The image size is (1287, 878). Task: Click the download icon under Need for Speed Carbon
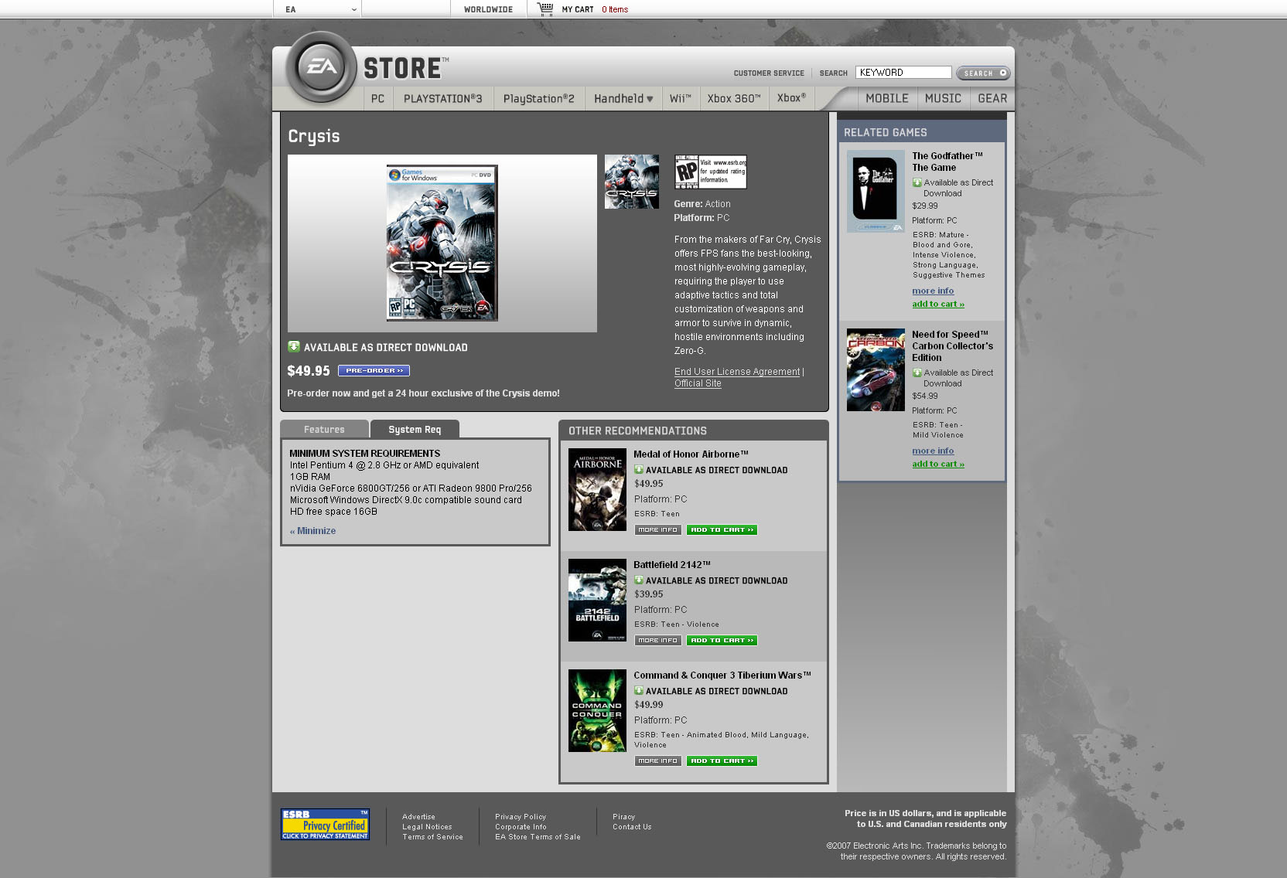click(x=917, y=373)
